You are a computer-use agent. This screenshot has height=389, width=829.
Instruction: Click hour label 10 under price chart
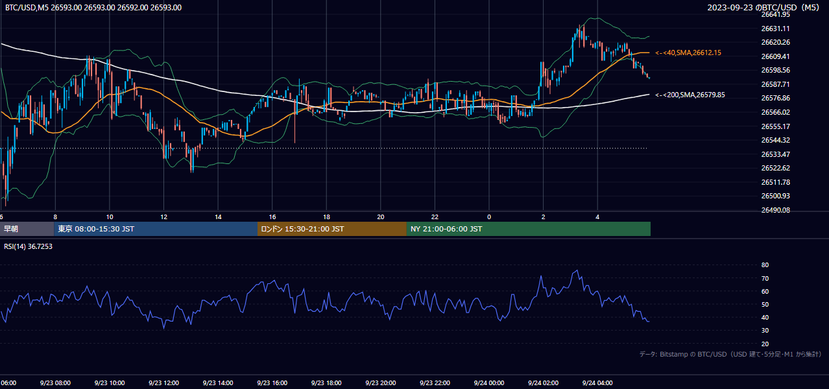pos(110,217)
